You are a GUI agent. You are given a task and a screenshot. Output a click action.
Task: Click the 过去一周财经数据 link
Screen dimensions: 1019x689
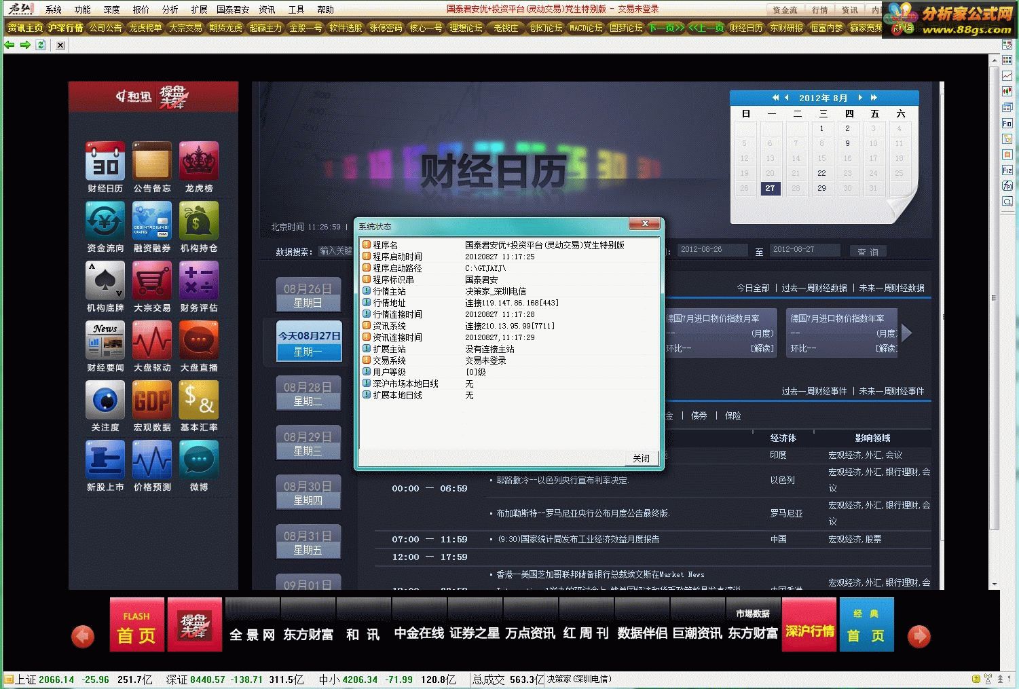[x=815, y=288]
